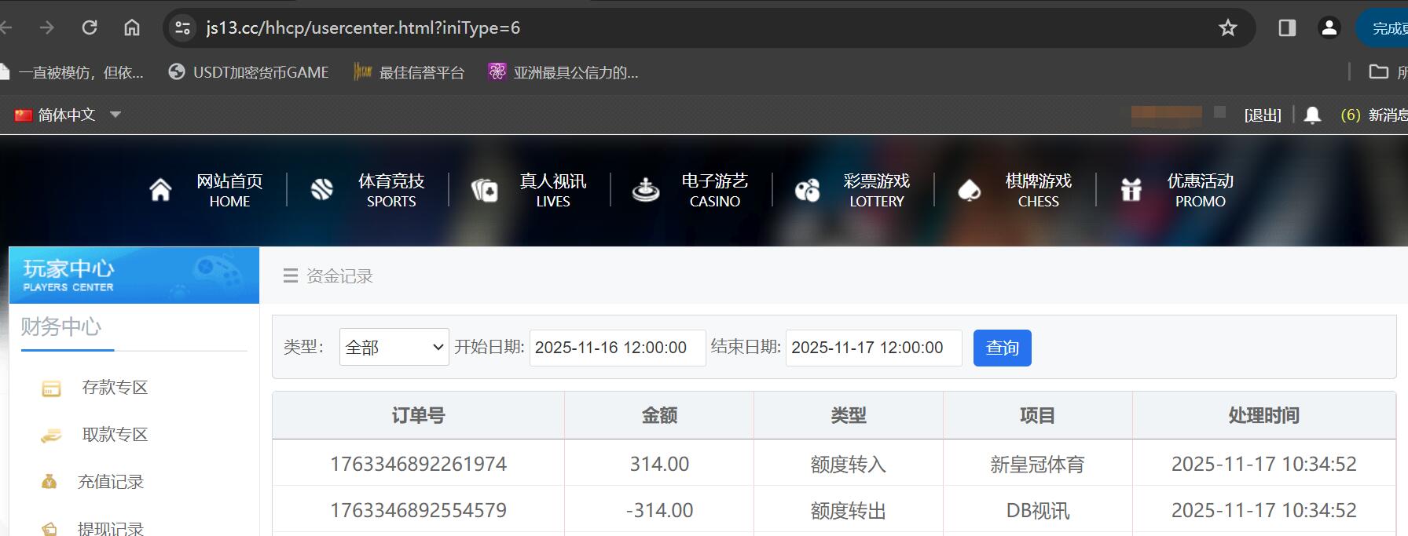Bookmark this page with the star icon
The height and width of the screenshot is (536, 1408).
[x=1228, y=27]
